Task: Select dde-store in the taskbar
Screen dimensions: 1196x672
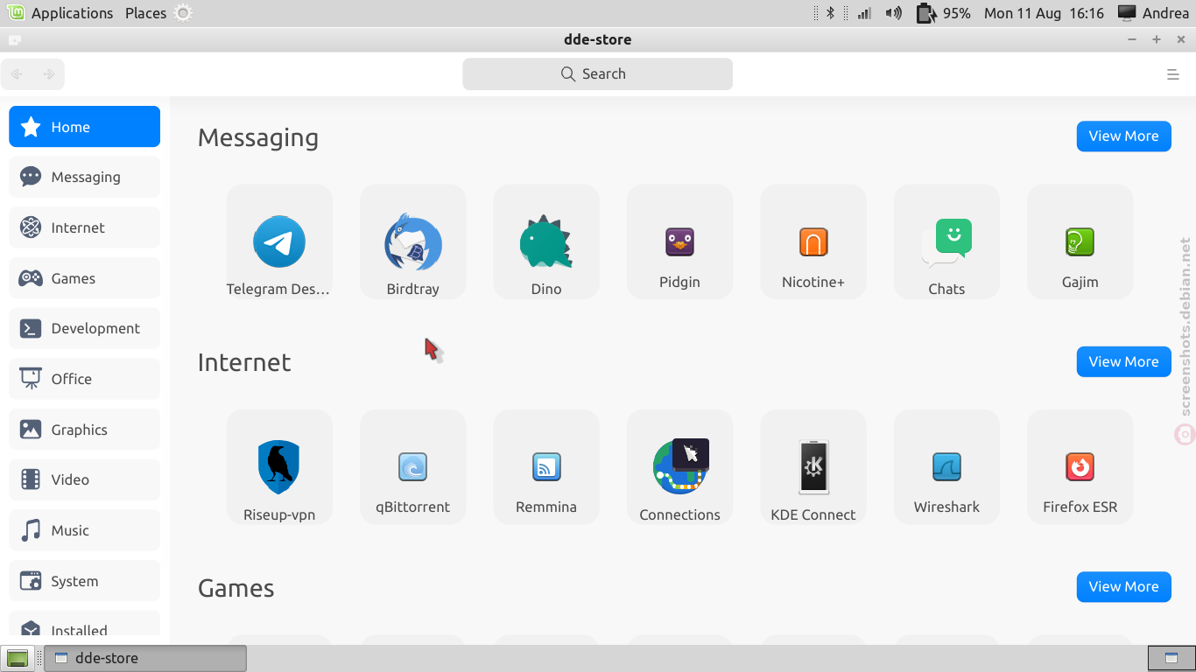Action: pyautogui.click(x=145, y=658)
